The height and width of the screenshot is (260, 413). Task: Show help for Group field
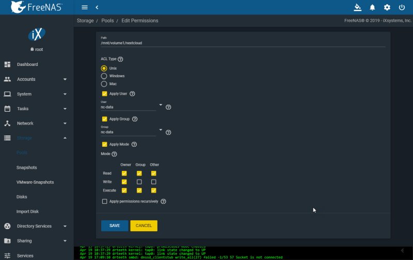168,132
